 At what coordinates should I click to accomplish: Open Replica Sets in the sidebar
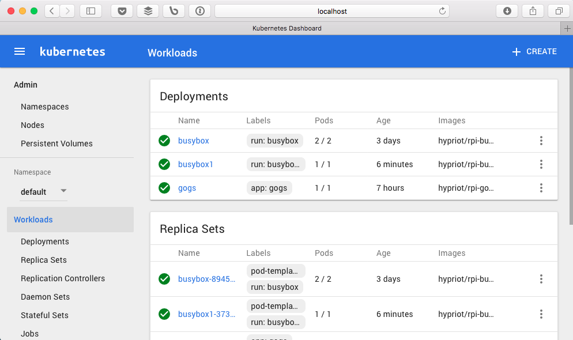point(44,260)
